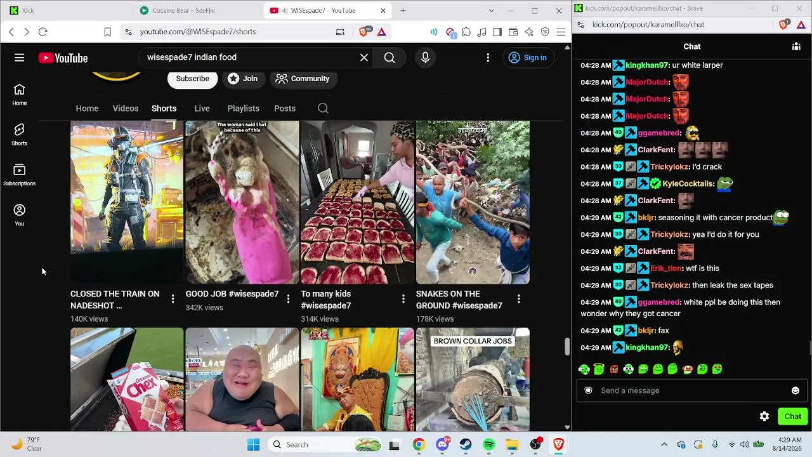The image size is (812, 457).
Task: Open the channel Live tab
Action: point(202,109)
